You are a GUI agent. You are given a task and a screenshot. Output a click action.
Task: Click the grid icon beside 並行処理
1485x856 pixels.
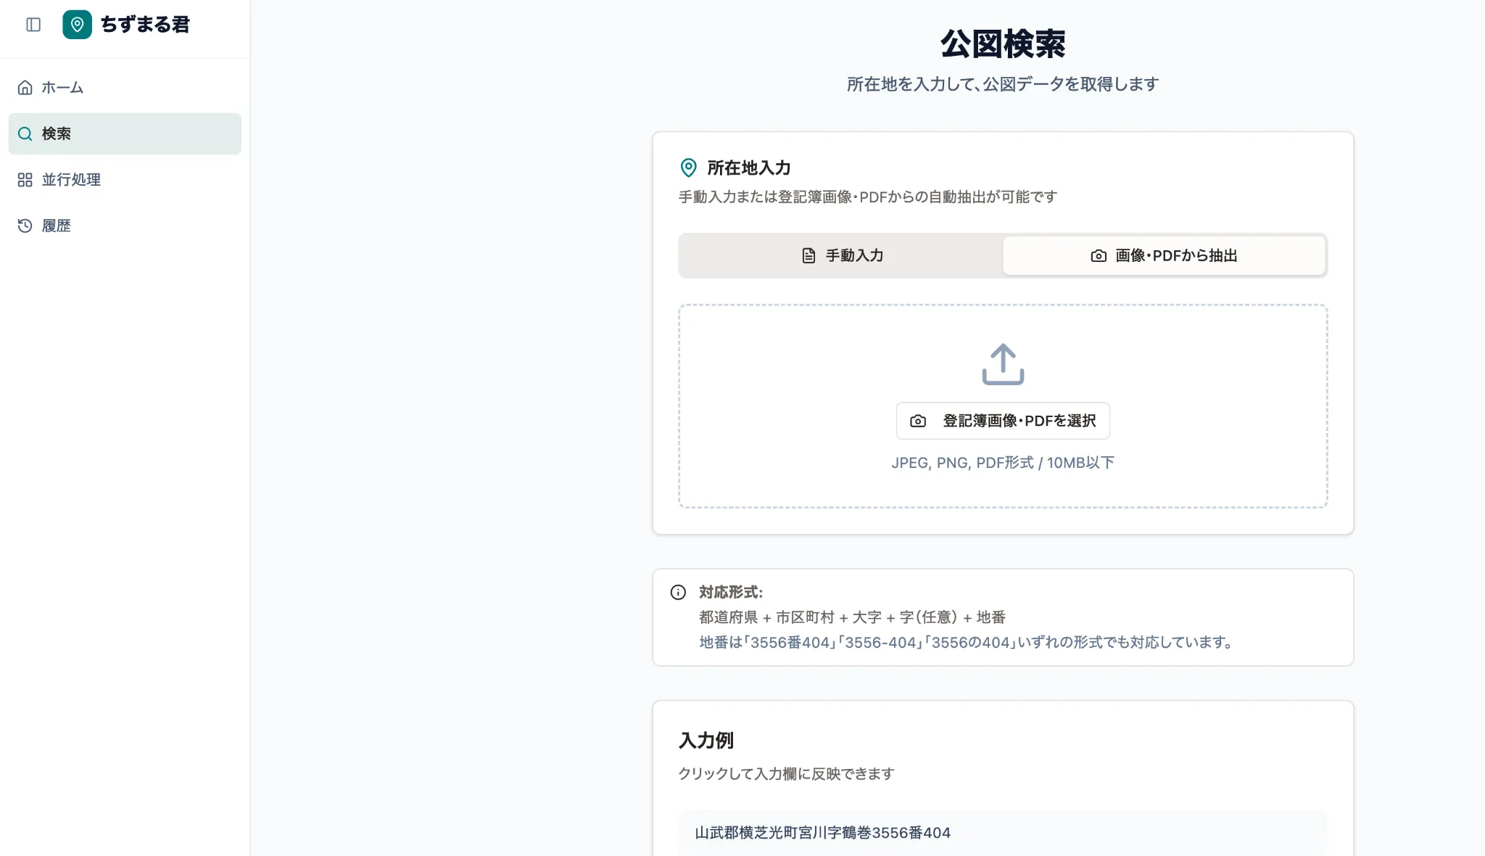click(x=25, y=180)
